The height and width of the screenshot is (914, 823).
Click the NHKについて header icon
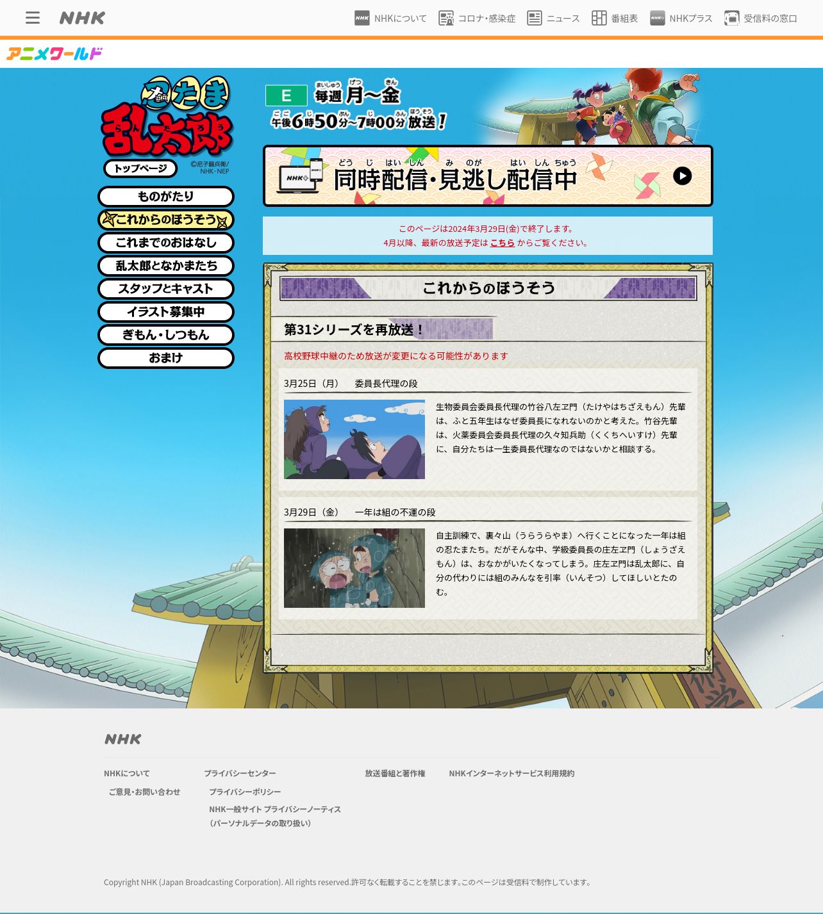[362, 18]
